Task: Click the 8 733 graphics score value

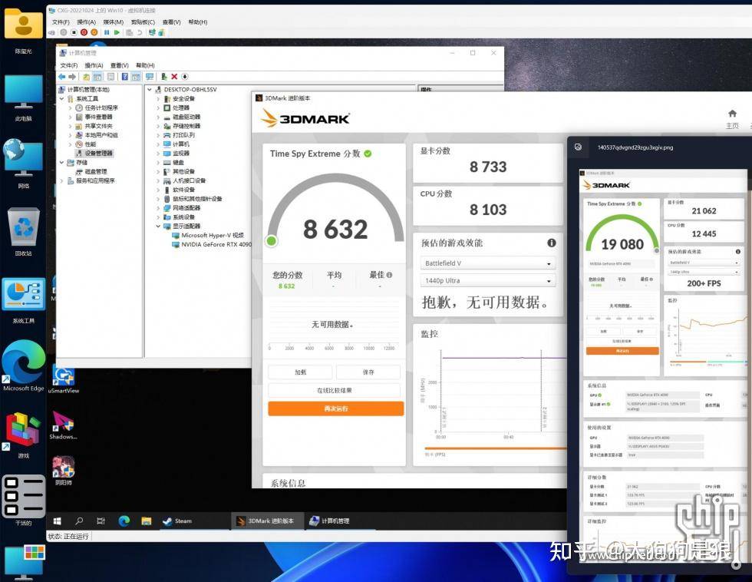Action: (x=488, y=167)
